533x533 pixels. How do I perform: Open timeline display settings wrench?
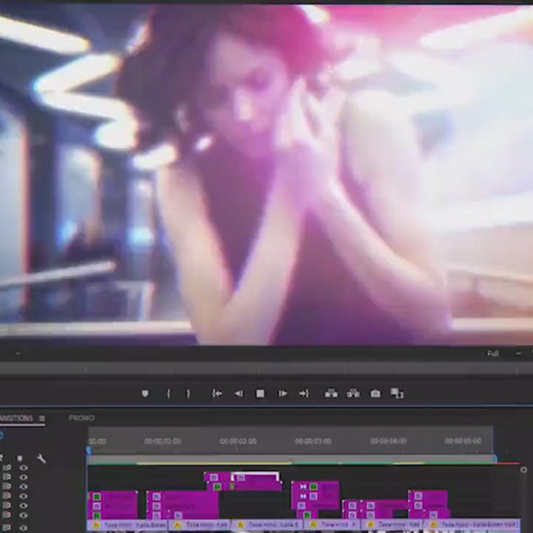point(41,458)
